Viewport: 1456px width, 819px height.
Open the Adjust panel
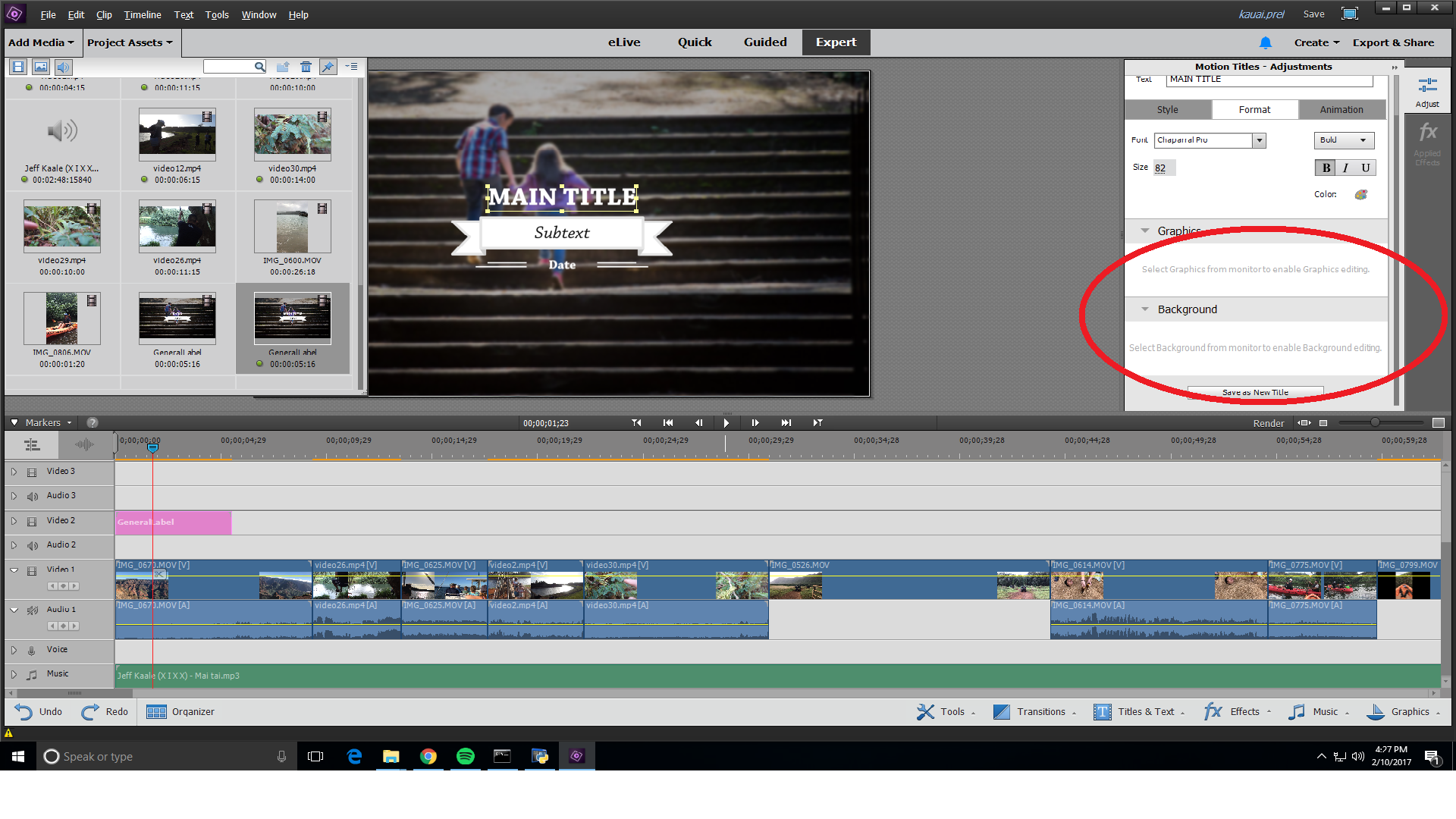1427,92
